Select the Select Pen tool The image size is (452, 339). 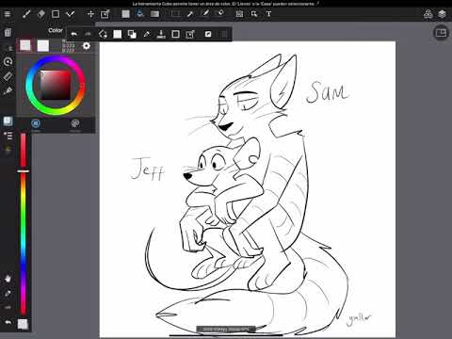(x=205, y=13)
